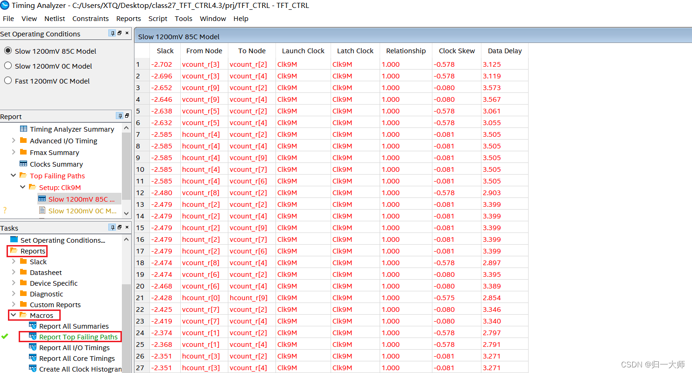This screenshot has width=692, height=373.
Task: Open the Netlist menu
Action: click(x=55, y=19)
